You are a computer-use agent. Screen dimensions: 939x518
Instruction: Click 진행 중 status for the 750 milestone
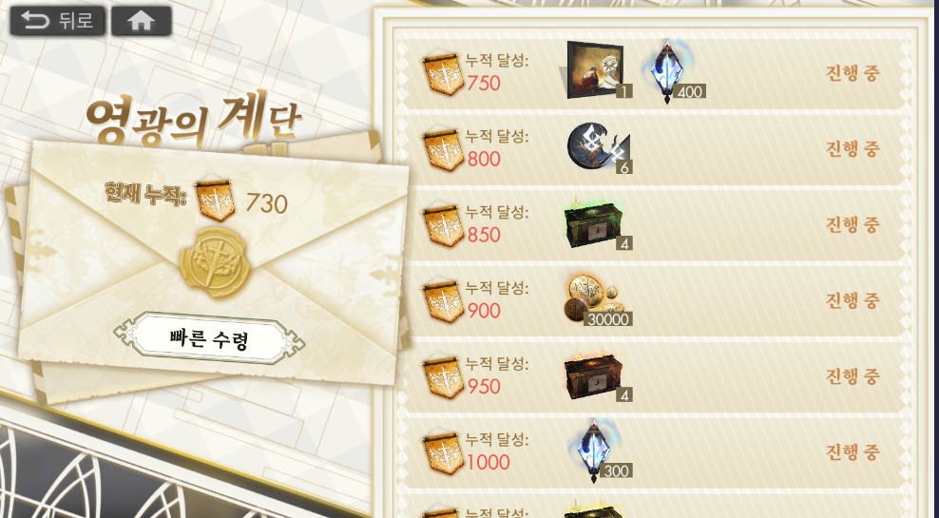point(853,73)
